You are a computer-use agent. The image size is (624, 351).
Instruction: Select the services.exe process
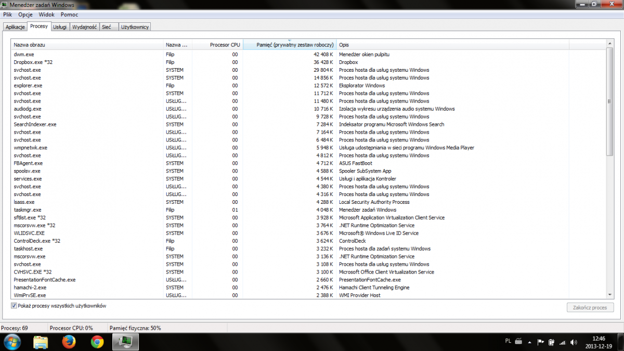[309, 179]
